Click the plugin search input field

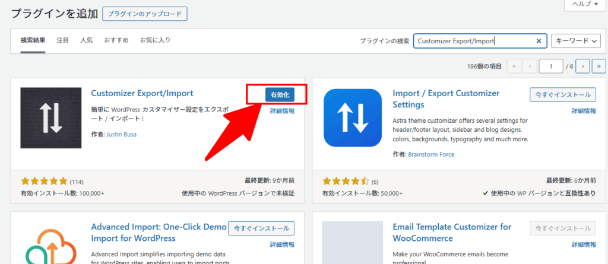pos(475,41)
